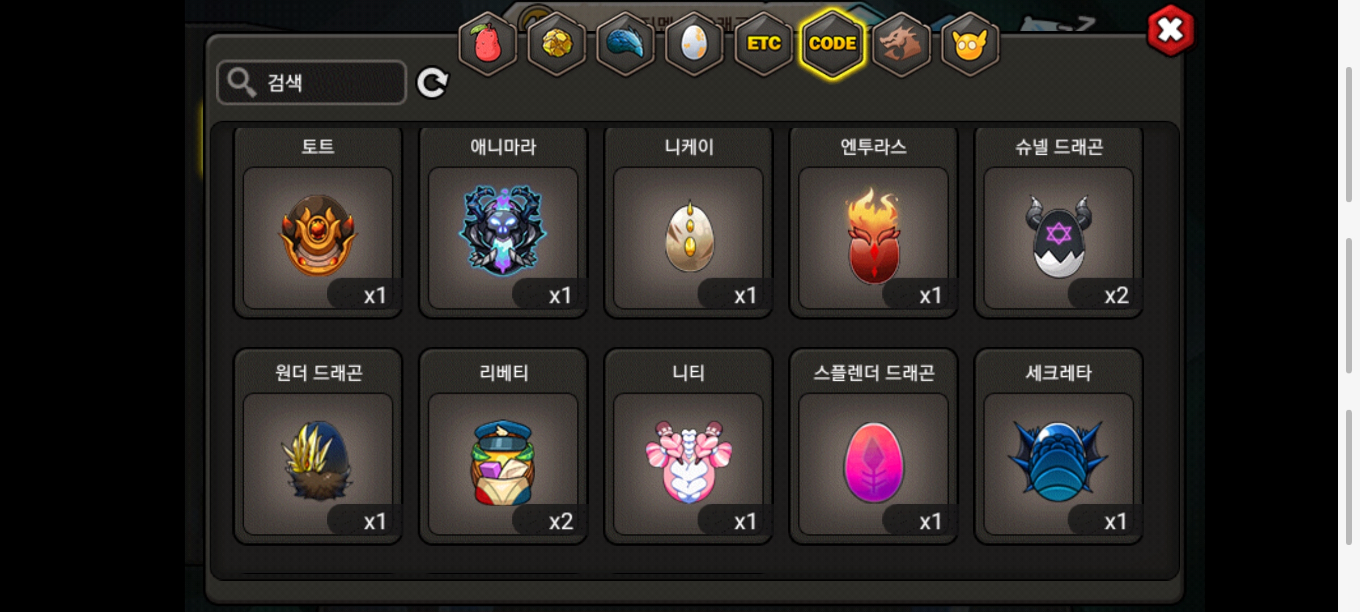
Task: Pick the 니케이 beige egg
Action: click(688, 222)
